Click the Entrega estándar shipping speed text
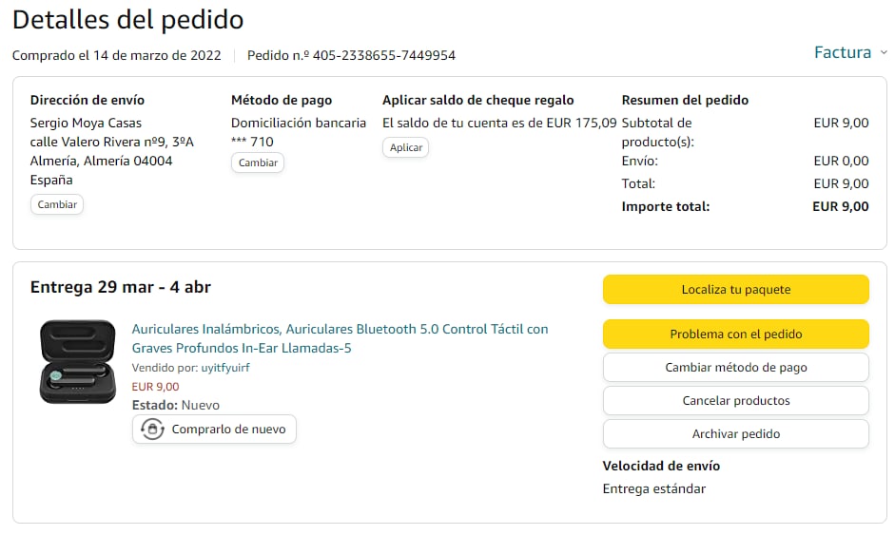Screen dimensions: 895x535 [654, 488]
